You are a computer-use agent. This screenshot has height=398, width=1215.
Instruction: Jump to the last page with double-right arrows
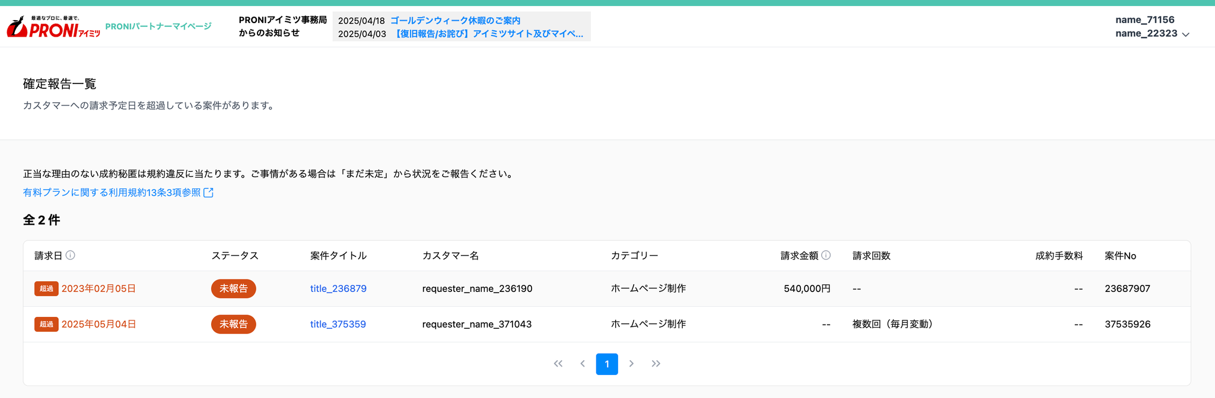click(x=656, y=364)
